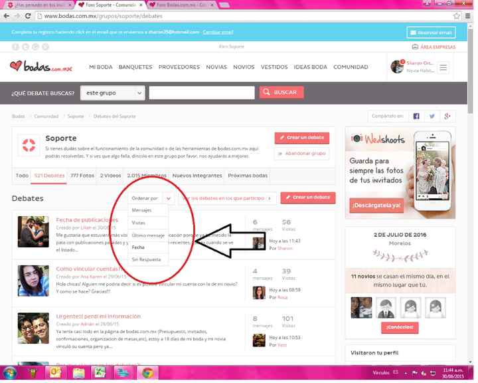Switch to the '521 Debates' tab
Viewport: 478px width, 383px height.
click(x=49, y=176)
